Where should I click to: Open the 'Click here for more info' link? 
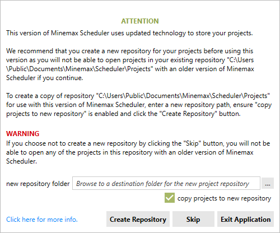42,220
